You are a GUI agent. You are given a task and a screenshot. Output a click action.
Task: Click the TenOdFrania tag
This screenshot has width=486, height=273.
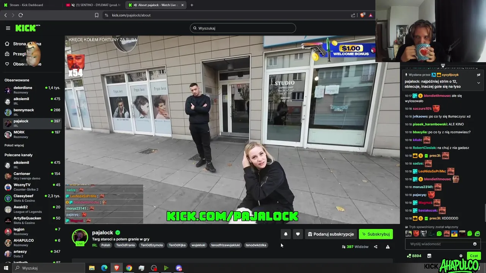click(x=126, y=245)
